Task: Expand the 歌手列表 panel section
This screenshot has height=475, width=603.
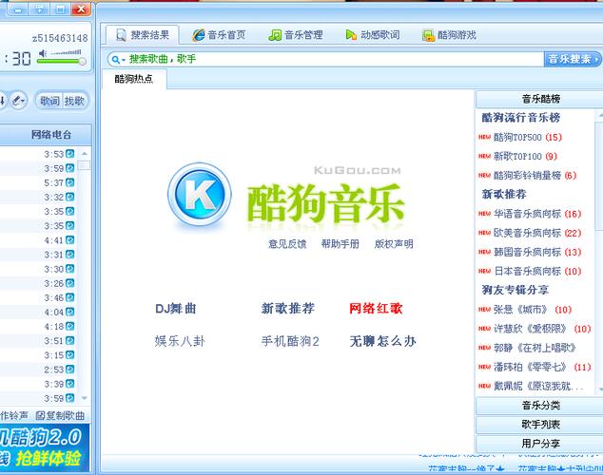Action: [x=540, y=425]
